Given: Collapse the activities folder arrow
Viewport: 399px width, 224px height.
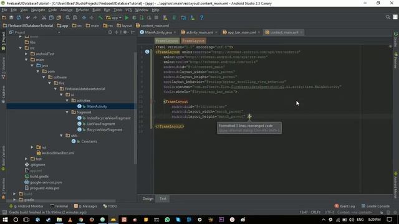Looking at the screenshot, I should (67, 101).
